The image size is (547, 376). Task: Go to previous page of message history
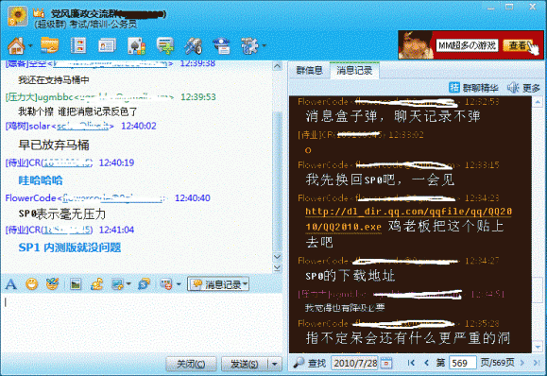point(426,363)
